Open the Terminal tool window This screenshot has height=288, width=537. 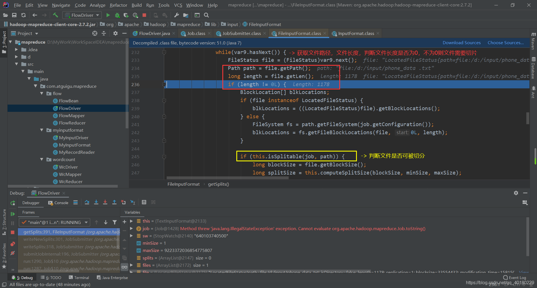point(79,278)
